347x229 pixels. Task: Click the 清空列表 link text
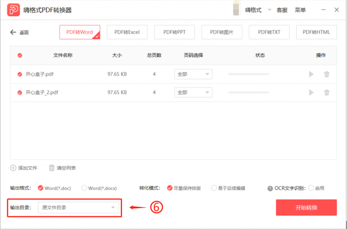(66, 168)
